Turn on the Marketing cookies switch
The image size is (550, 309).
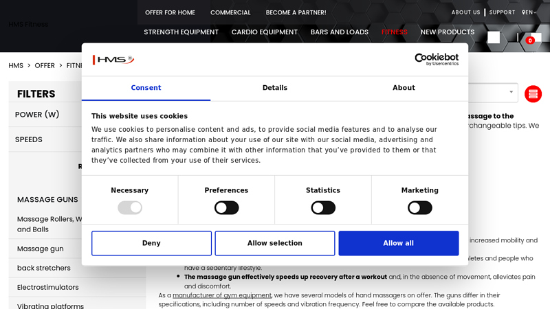coord(420,208)
